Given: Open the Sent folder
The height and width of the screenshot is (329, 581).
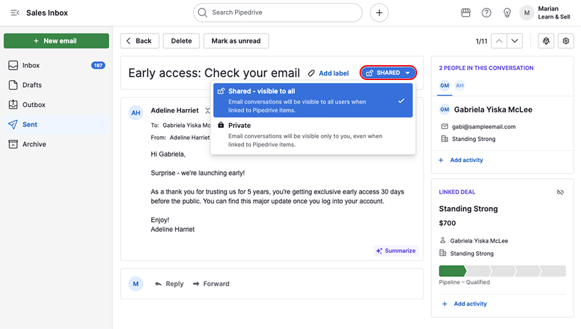Looking at the screenshot, I should tap(30, 125).
